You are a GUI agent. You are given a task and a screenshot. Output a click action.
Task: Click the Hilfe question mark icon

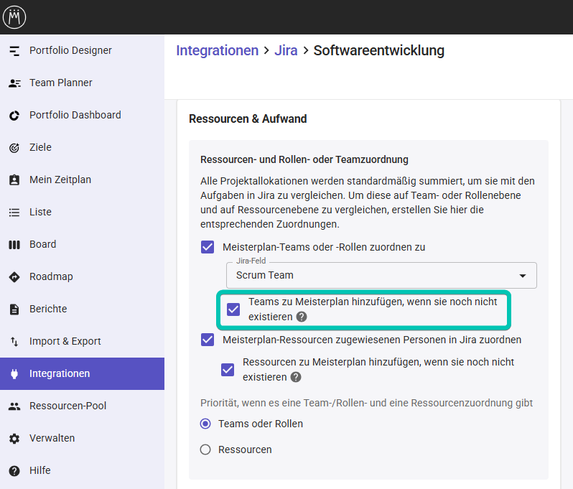point(14,471)
